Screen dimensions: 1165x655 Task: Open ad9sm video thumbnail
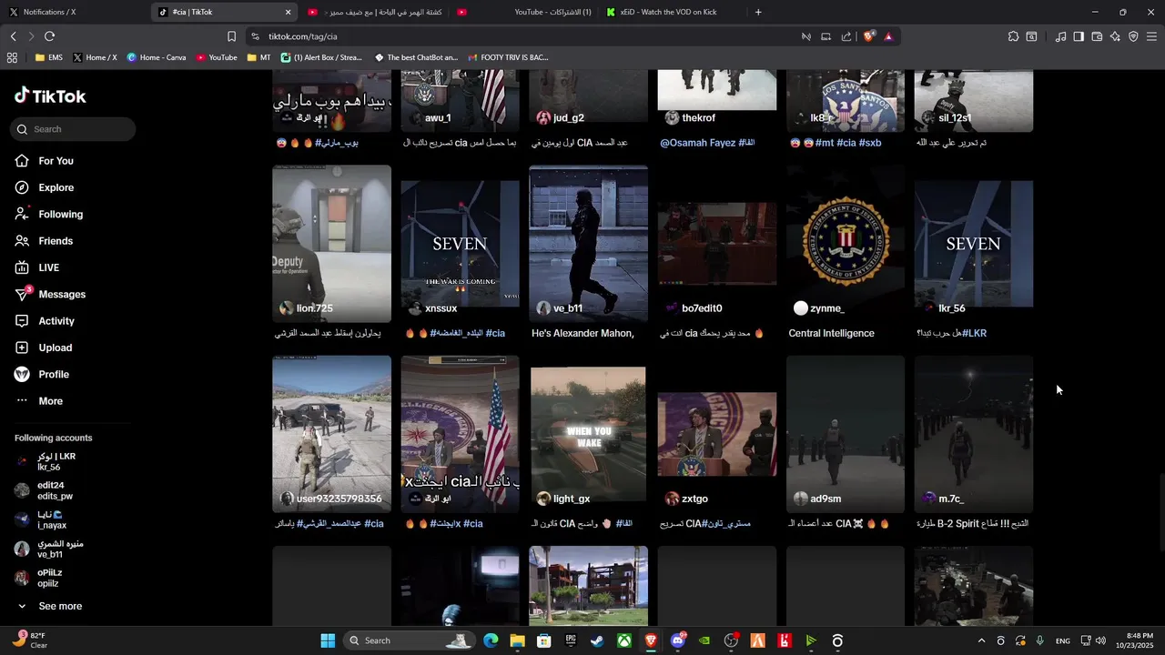coord(846,434)
